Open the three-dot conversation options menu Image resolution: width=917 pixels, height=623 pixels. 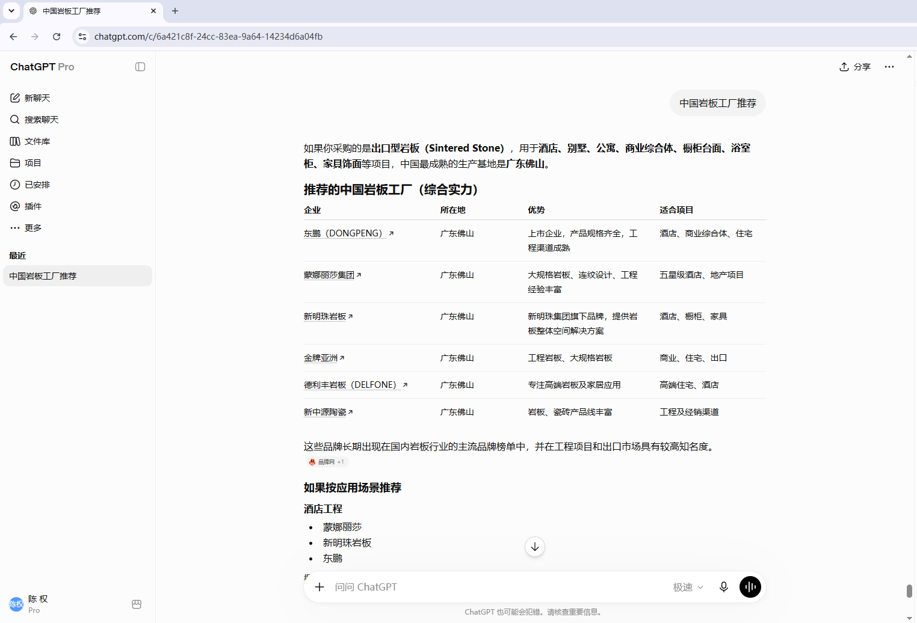(889, 67)
